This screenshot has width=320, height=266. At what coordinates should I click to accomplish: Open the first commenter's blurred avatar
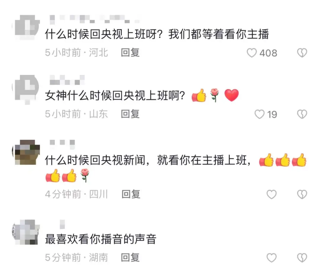point(26,27)
